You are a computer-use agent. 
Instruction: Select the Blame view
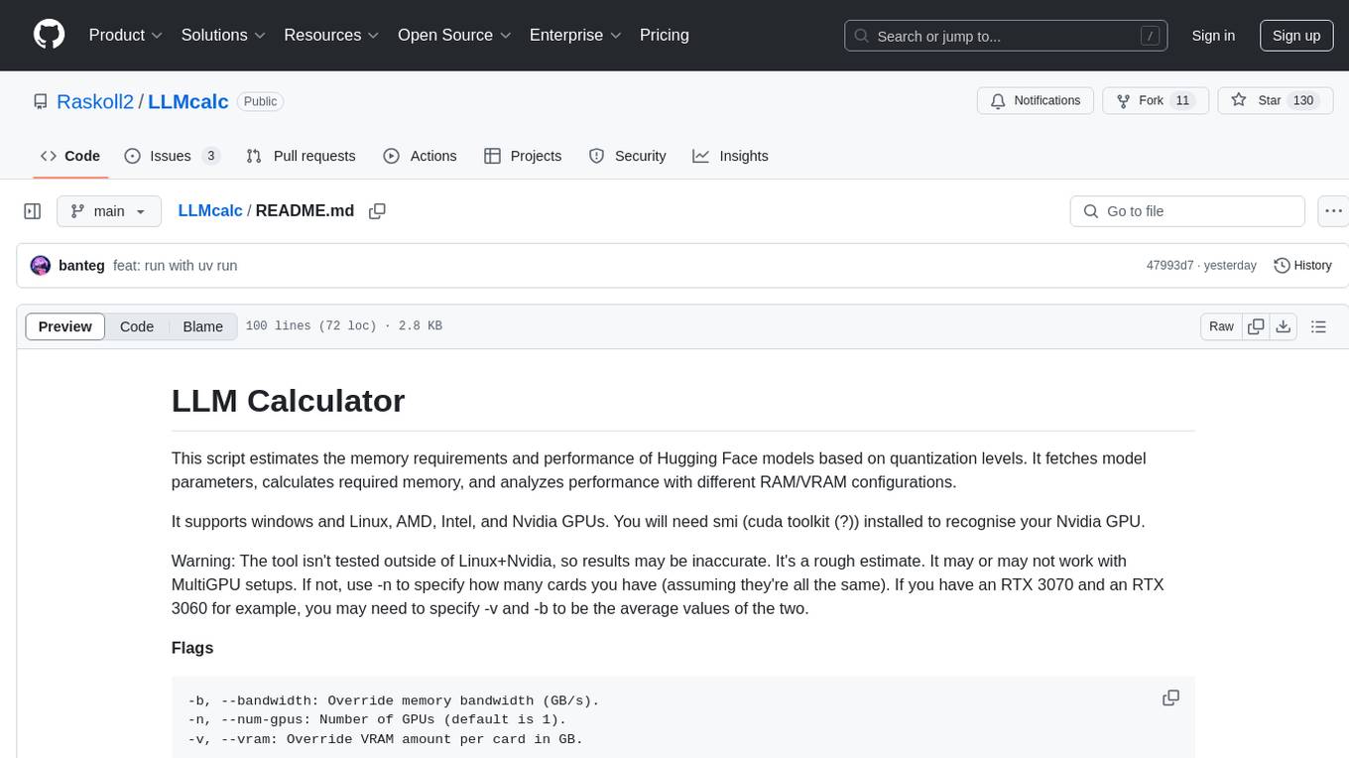tap(202, 326)
